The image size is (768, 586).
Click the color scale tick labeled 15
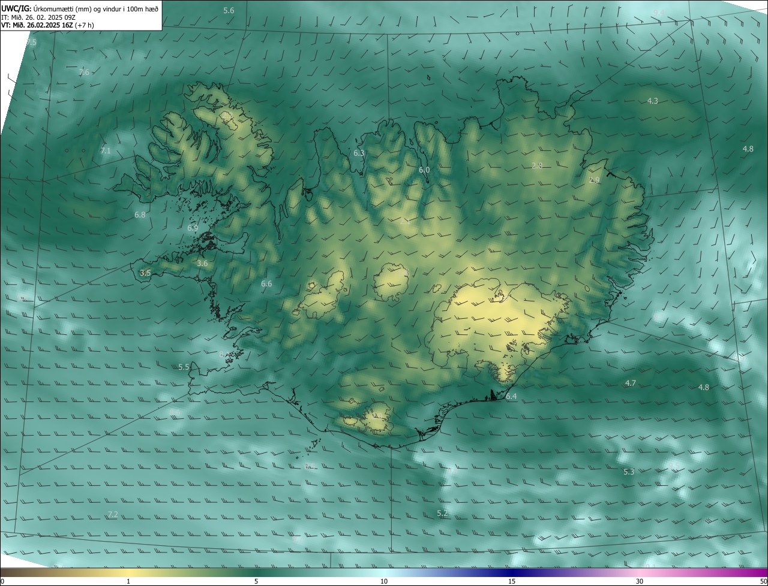pos(512,581)
